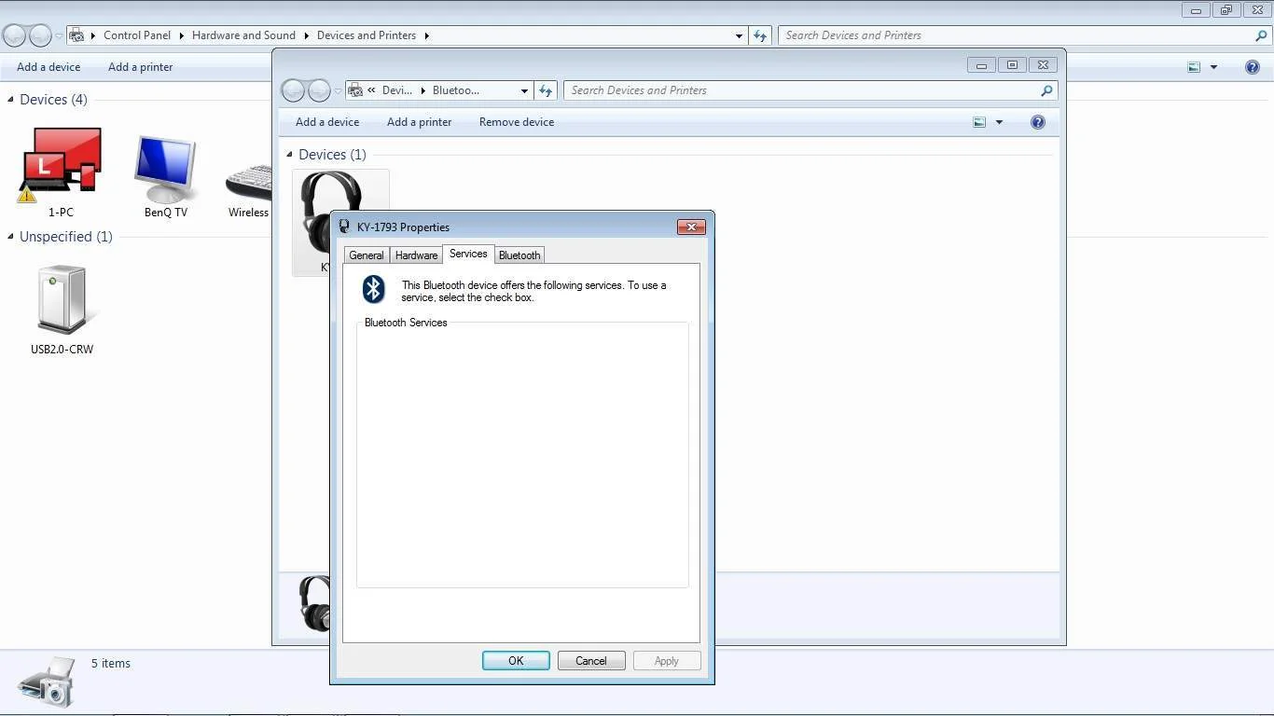Image resolution: width=1274 pixels, height=716 pixels.
Task: Click Hardware and Sound breadcrumb
Action: point(243,35)
